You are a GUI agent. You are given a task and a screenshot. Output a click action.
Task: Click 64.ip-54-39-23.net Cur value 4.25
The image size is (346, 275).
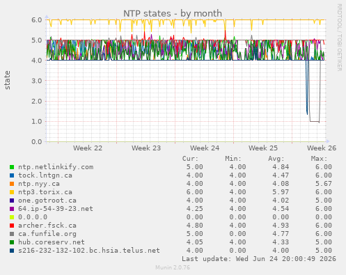(x=195, y=209)
